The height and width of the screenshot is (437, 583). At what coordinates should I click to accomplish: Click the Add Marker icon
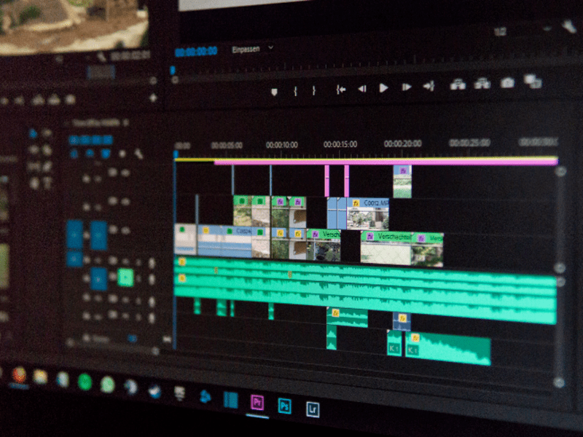(x=275, y=92)
